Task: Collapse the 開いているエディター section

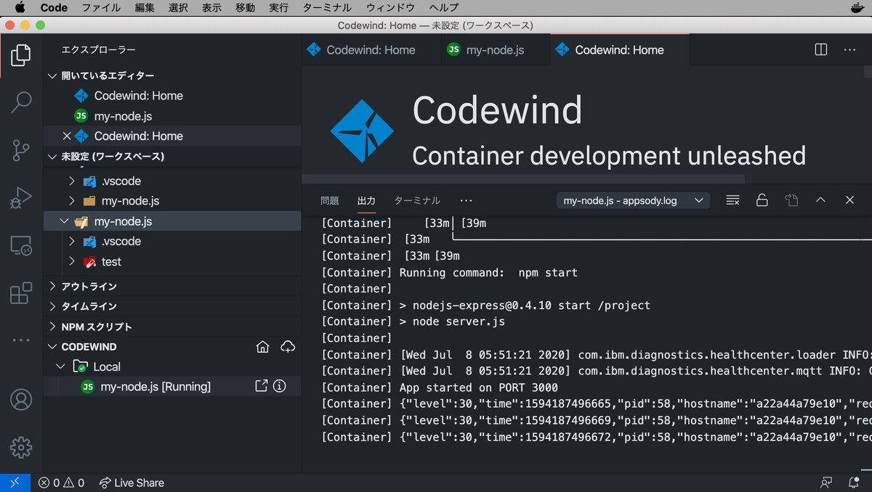Action: coord(52,75)
